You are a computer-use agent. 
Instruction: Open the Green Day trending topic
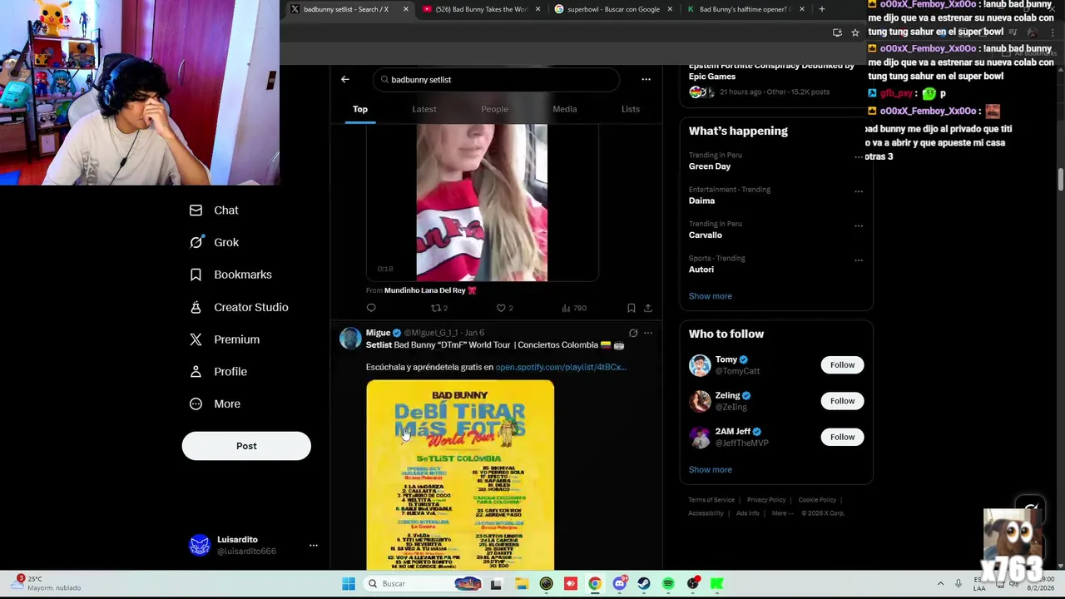click(x=710, y=166)
